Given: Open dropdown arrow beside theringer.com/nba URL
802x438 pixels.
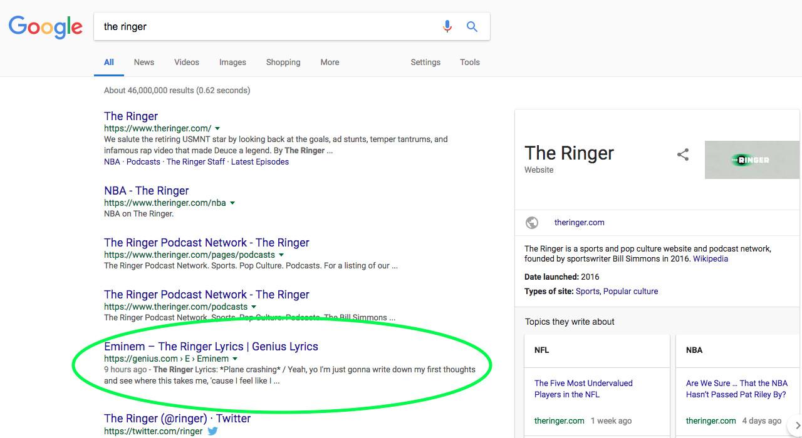Looking at the screenshot, I should [232, 203].
